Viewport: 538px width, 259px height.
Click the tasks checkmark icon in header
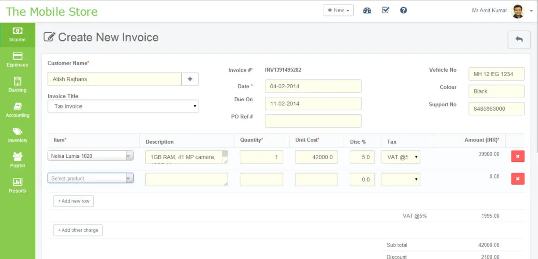tap(386, 10)
